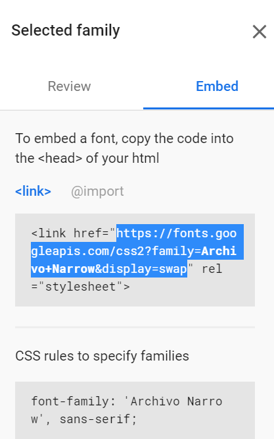Choose the <link> embed option
Viewport: 274px width, 439px height.
[x=33, y=191]
